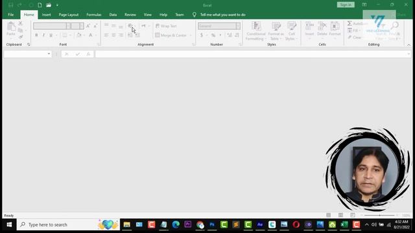
Task: Click the Top Align icon
Action: [106, 26]
